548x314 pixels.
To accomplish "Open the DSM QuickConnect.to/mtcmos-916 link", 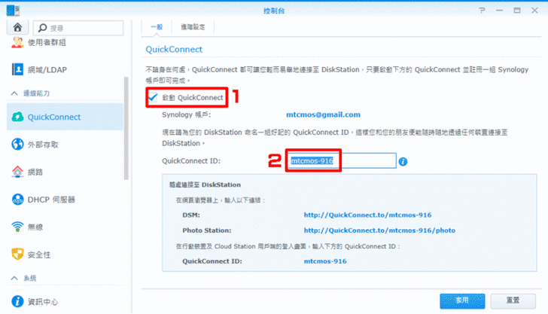I will pos(367,215).
